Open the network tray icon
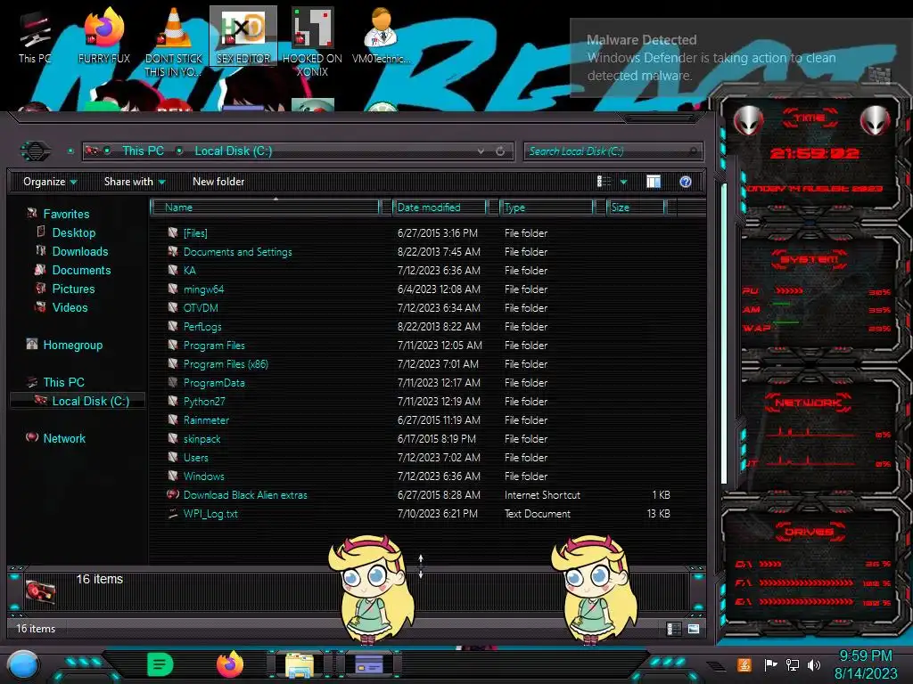 click(x=792, y=664)
